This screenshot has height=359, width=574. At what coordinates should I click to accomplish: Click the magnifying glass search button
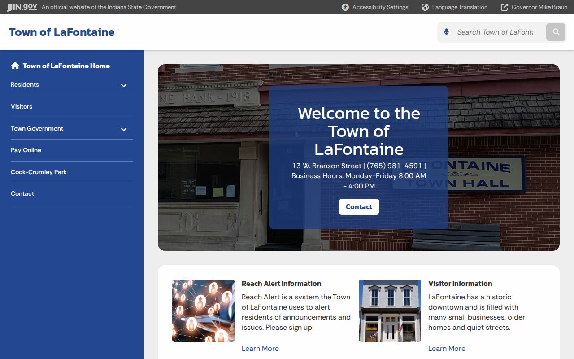click(x=556, y=32)
